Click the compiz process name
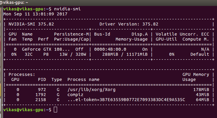The height and width of the screenshot is (118, 217). [x=76, y=95]
